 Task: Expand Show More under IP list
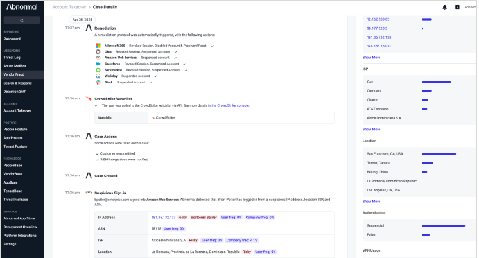click(x=372, y=57)
